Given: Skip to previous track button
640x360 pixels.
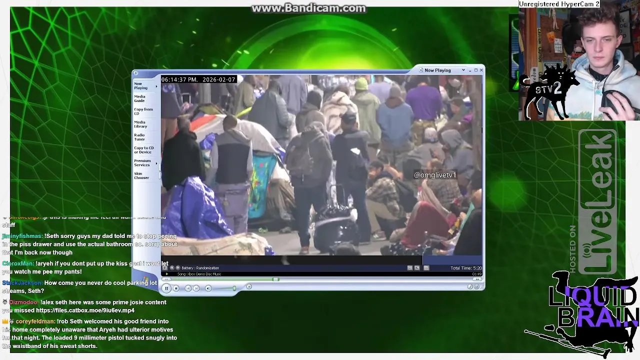Looking at the screenshot, I should [188, 288].
